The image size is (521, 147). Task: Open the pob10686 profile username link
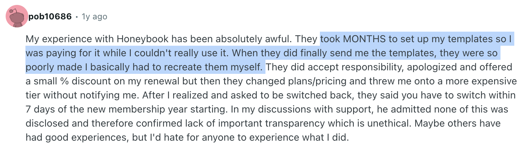(x=50, y=17)
